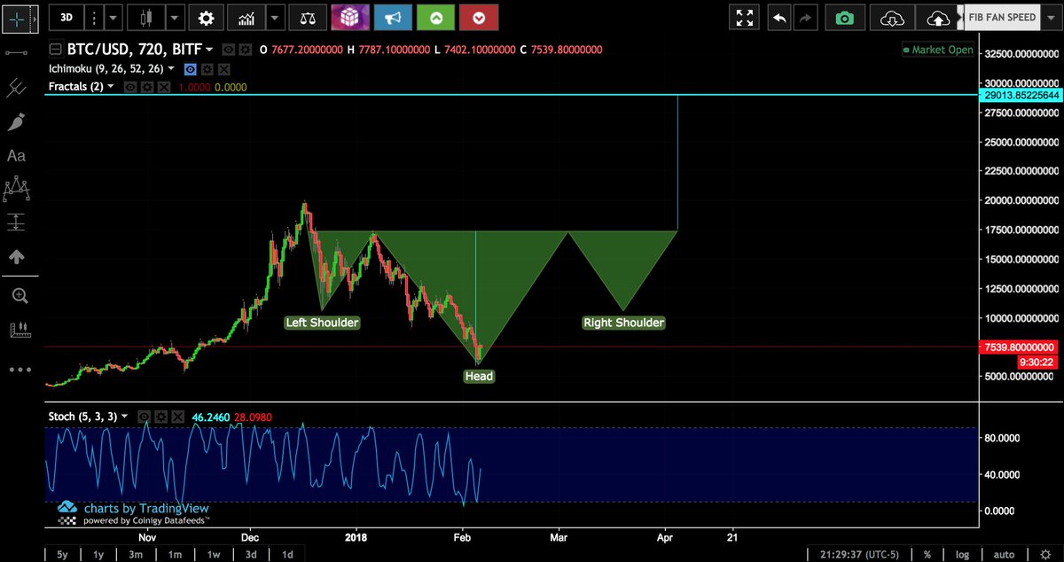Select the 3m time range

[136, 554]
